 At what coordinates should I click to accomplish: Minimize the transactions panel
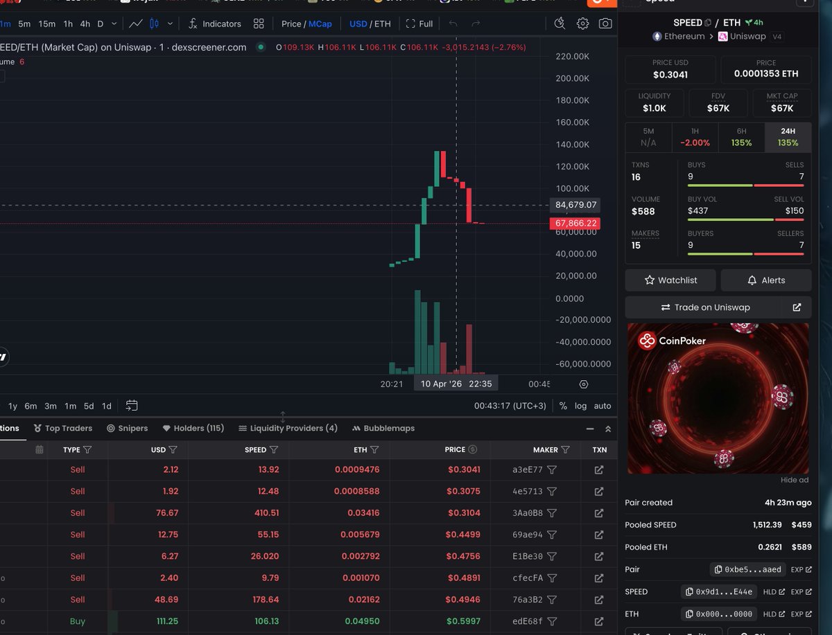click(590, 429)
